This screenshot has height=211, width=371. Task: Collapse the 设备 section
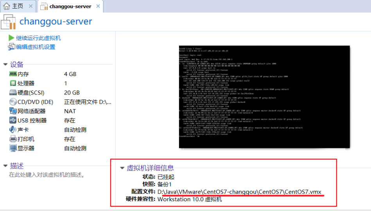pos(5,64)
